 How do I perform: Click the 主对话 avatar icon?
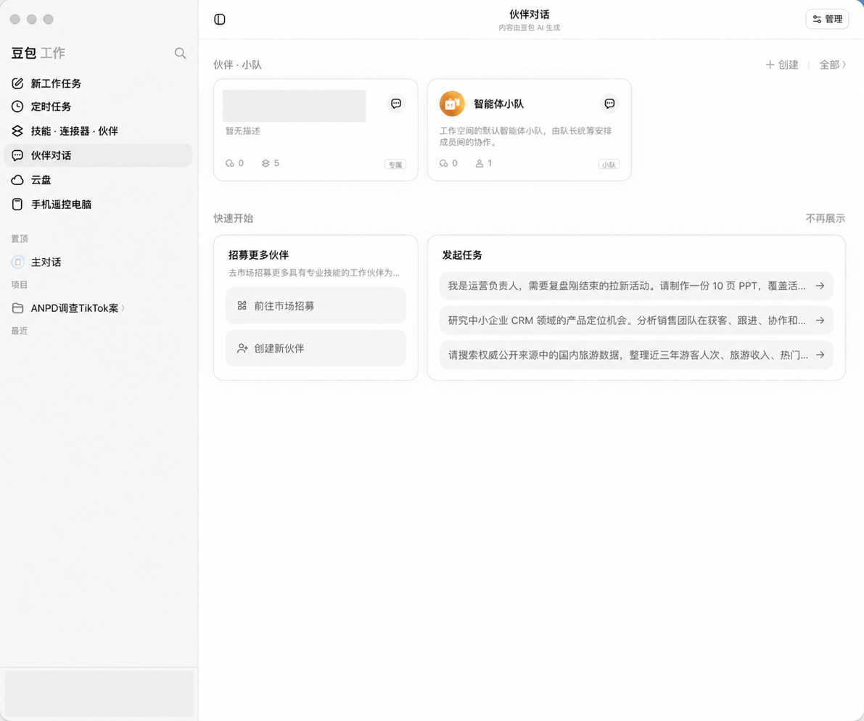18,262
